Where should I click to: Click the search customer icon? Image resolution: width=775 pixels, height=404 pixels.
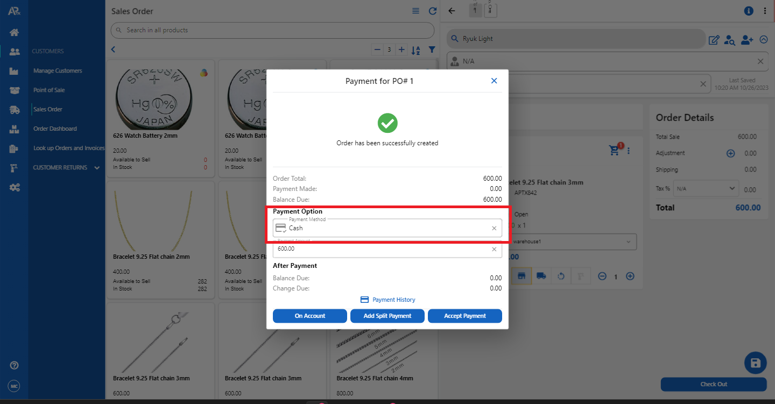click(x=729, y=39)
